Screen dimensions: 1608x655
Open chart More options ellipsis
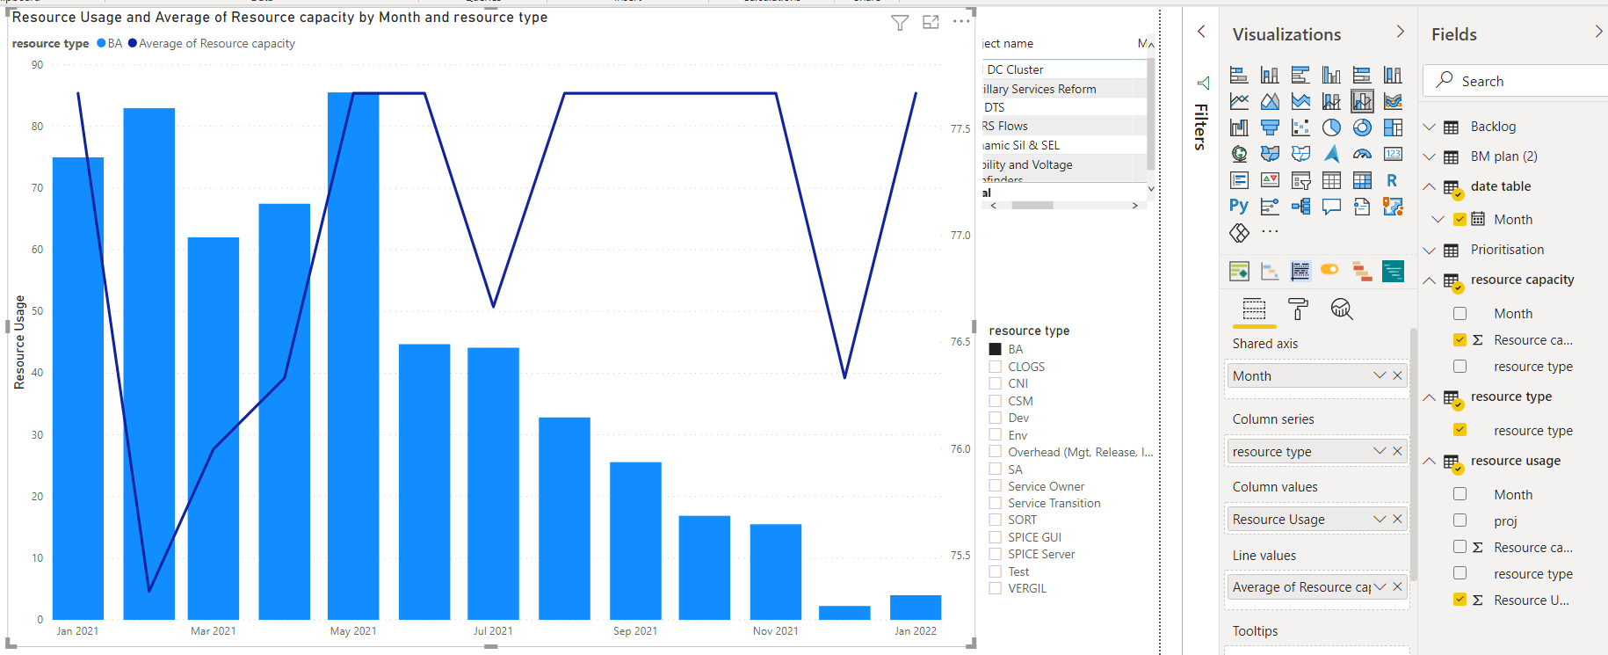(x=961, y=21)
